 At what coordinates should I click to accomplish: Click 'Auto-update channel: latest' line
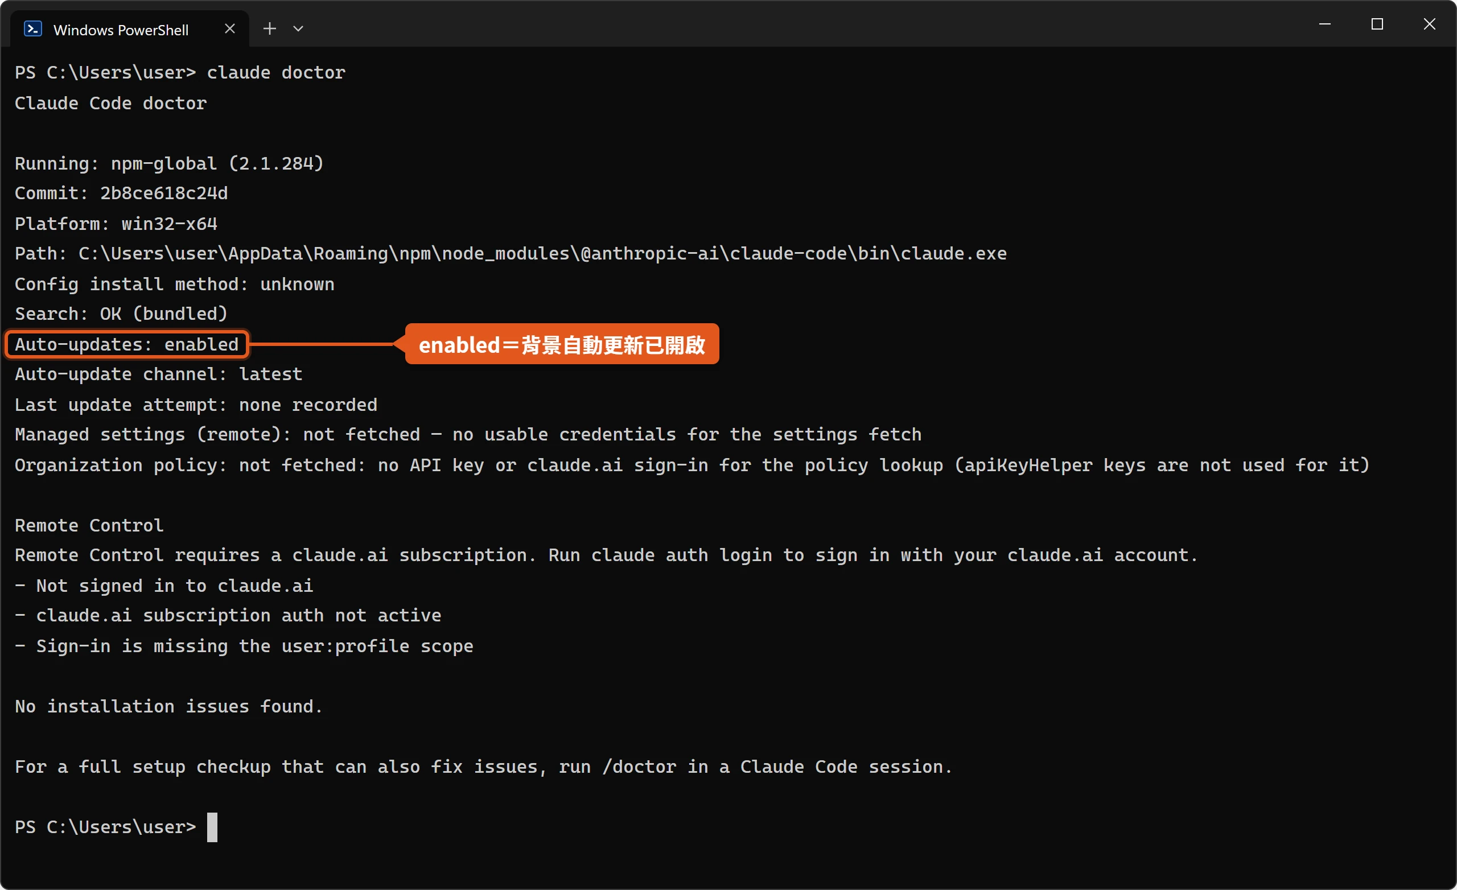click(158, 374)
